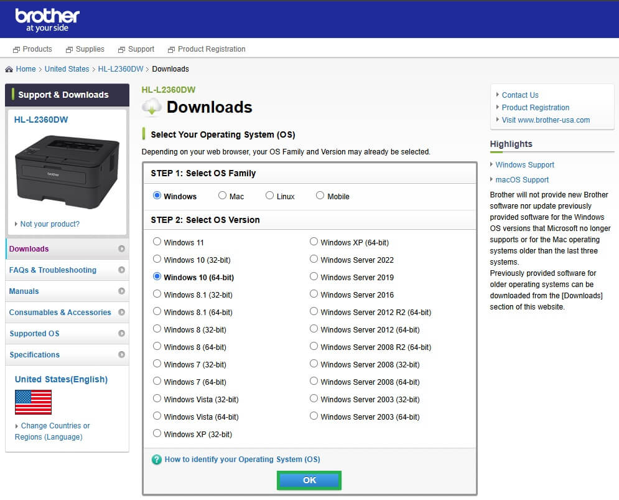Select the Mac OS family radio button
Screen dimensions: 619x500
(222, 196)
